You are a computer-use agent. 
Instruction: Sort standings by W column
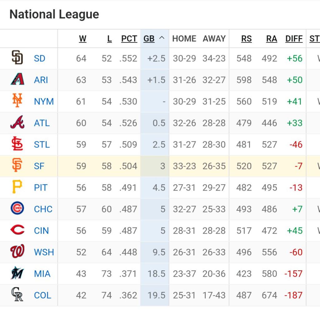[82, 39]
